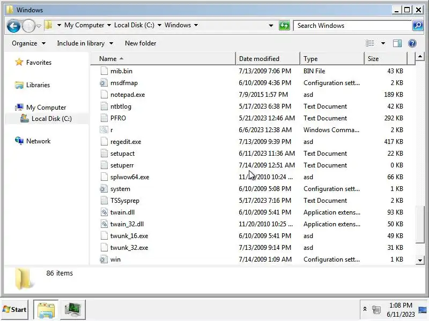The width and height of the screenshot is (429, 321).
Task: Select regedit.exe file icon
Action: point(104,141)
